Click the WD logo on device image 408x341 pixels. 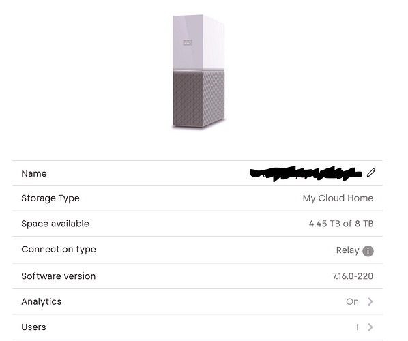[x=188, y=42]
